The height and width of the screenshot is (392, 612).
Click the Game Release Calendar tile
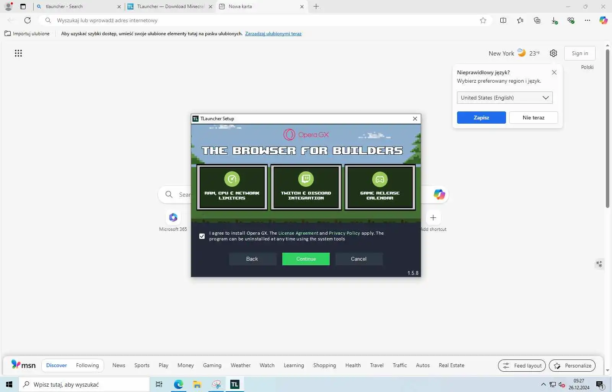click(380, 187)
